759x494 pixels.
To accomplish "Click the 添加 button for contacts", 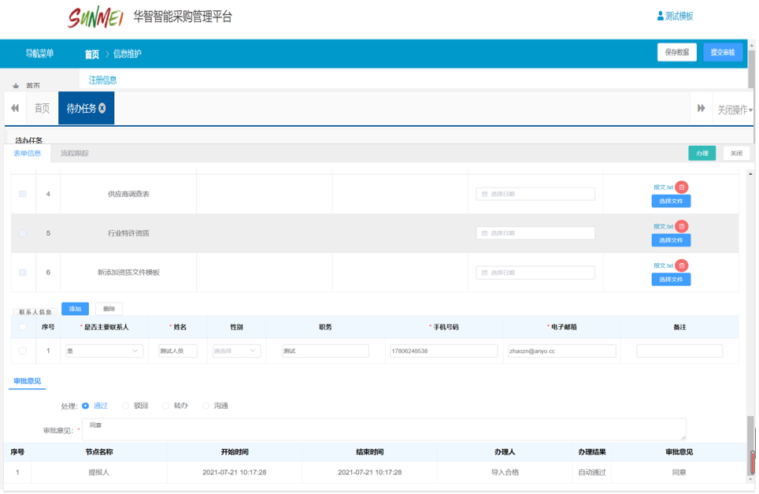I will click(x=75, y=309).
